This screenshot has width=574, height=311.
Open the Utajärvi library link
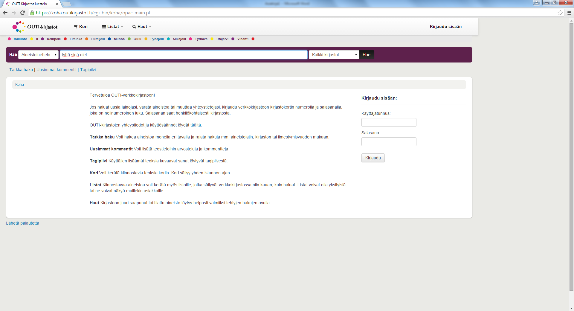[222, 39]
